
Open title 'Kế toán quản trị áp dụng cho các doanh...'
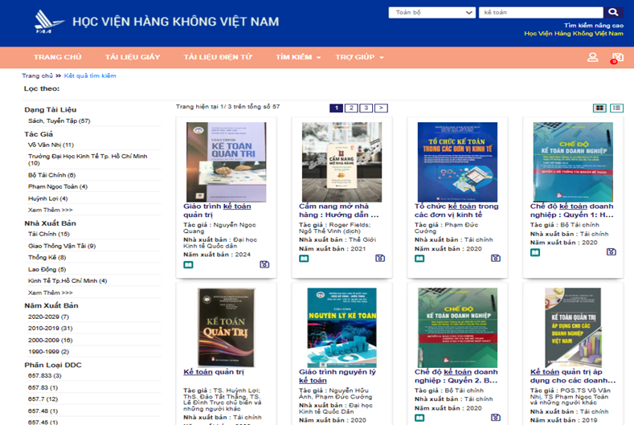click(573, 376)
